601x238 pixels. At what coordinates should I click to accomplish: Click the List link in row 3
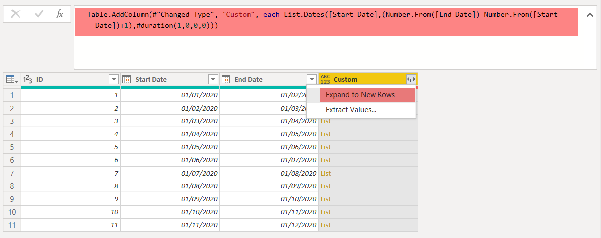[x=326, y=121]
